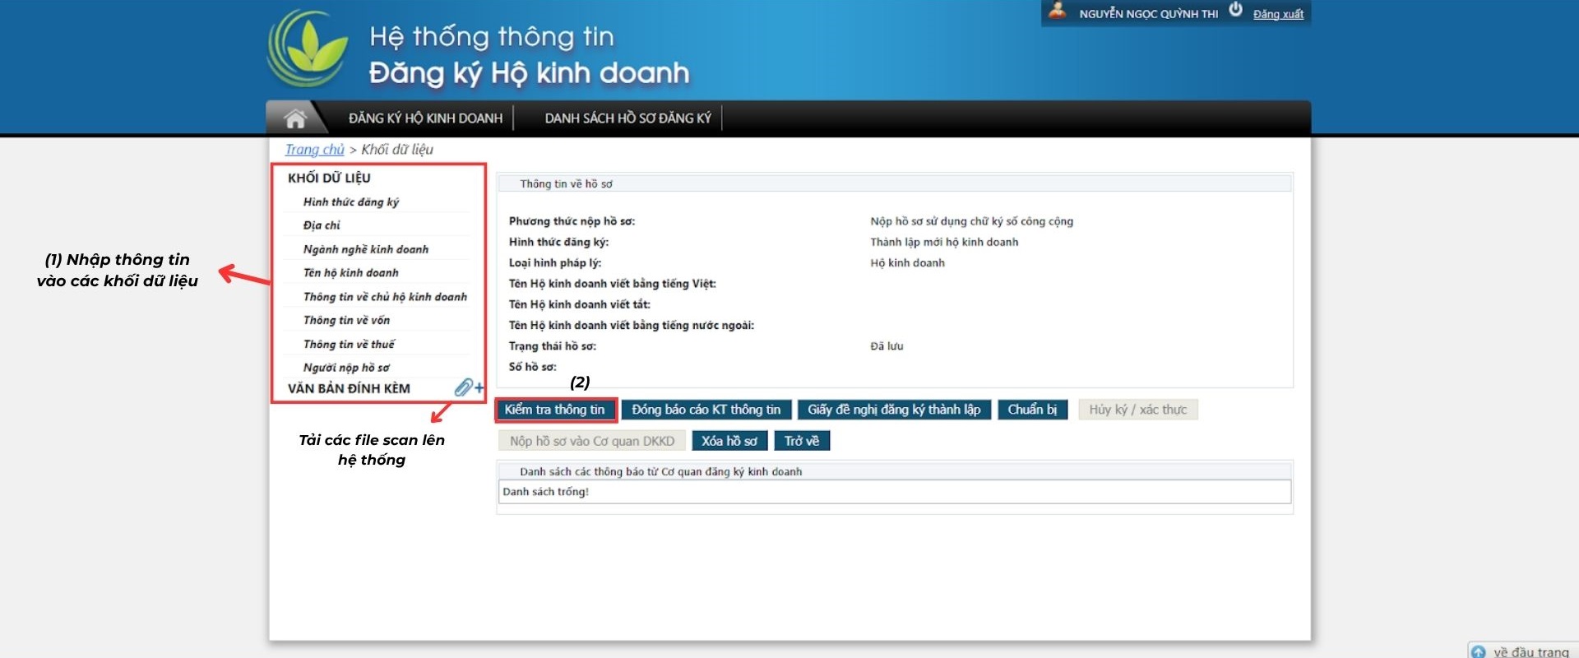
Task: Select Thông tin về thuế item
Action: click(x=349, y=345)
